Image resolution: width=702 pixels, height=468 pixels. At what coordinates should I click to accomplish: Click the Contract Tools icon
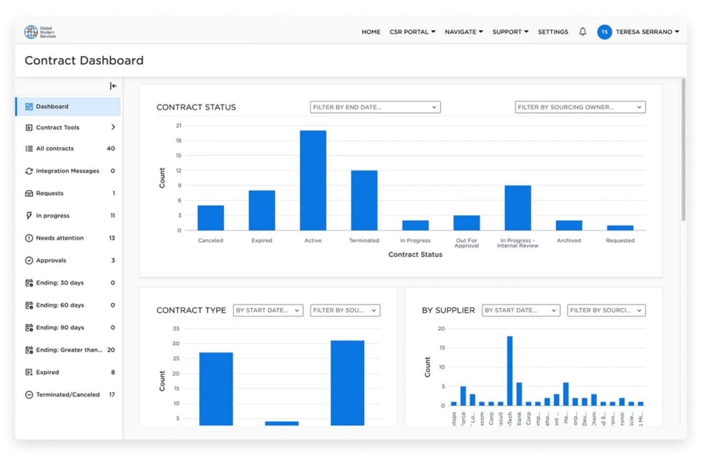[29, 128]
